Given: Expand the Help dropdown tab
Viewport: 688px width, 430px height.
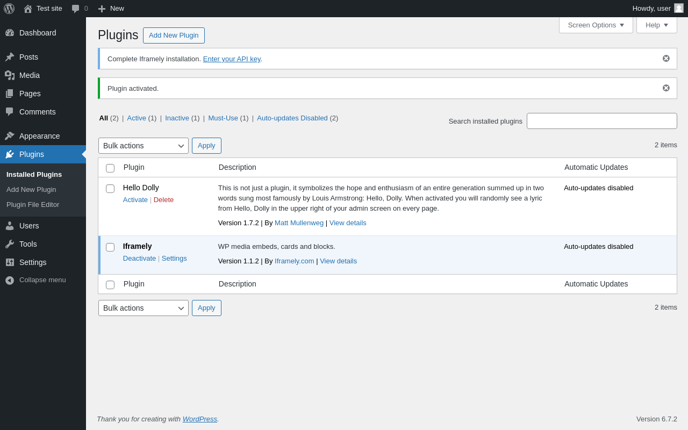Looking at the screenshot, I should (x=656, y=25).
